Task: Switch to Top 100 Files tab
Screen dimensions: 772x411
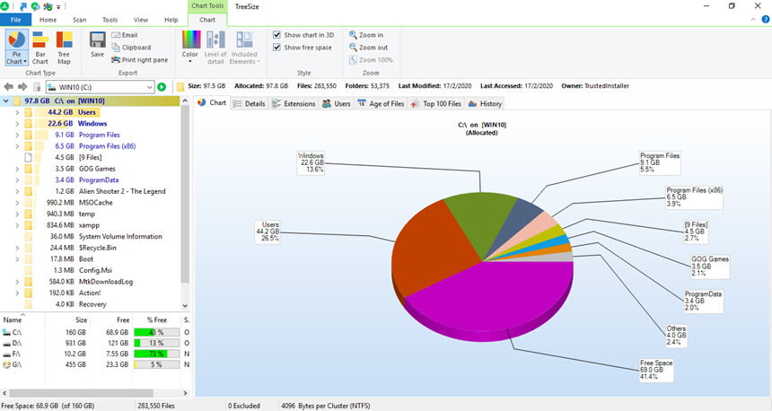Action: (435, 103)
